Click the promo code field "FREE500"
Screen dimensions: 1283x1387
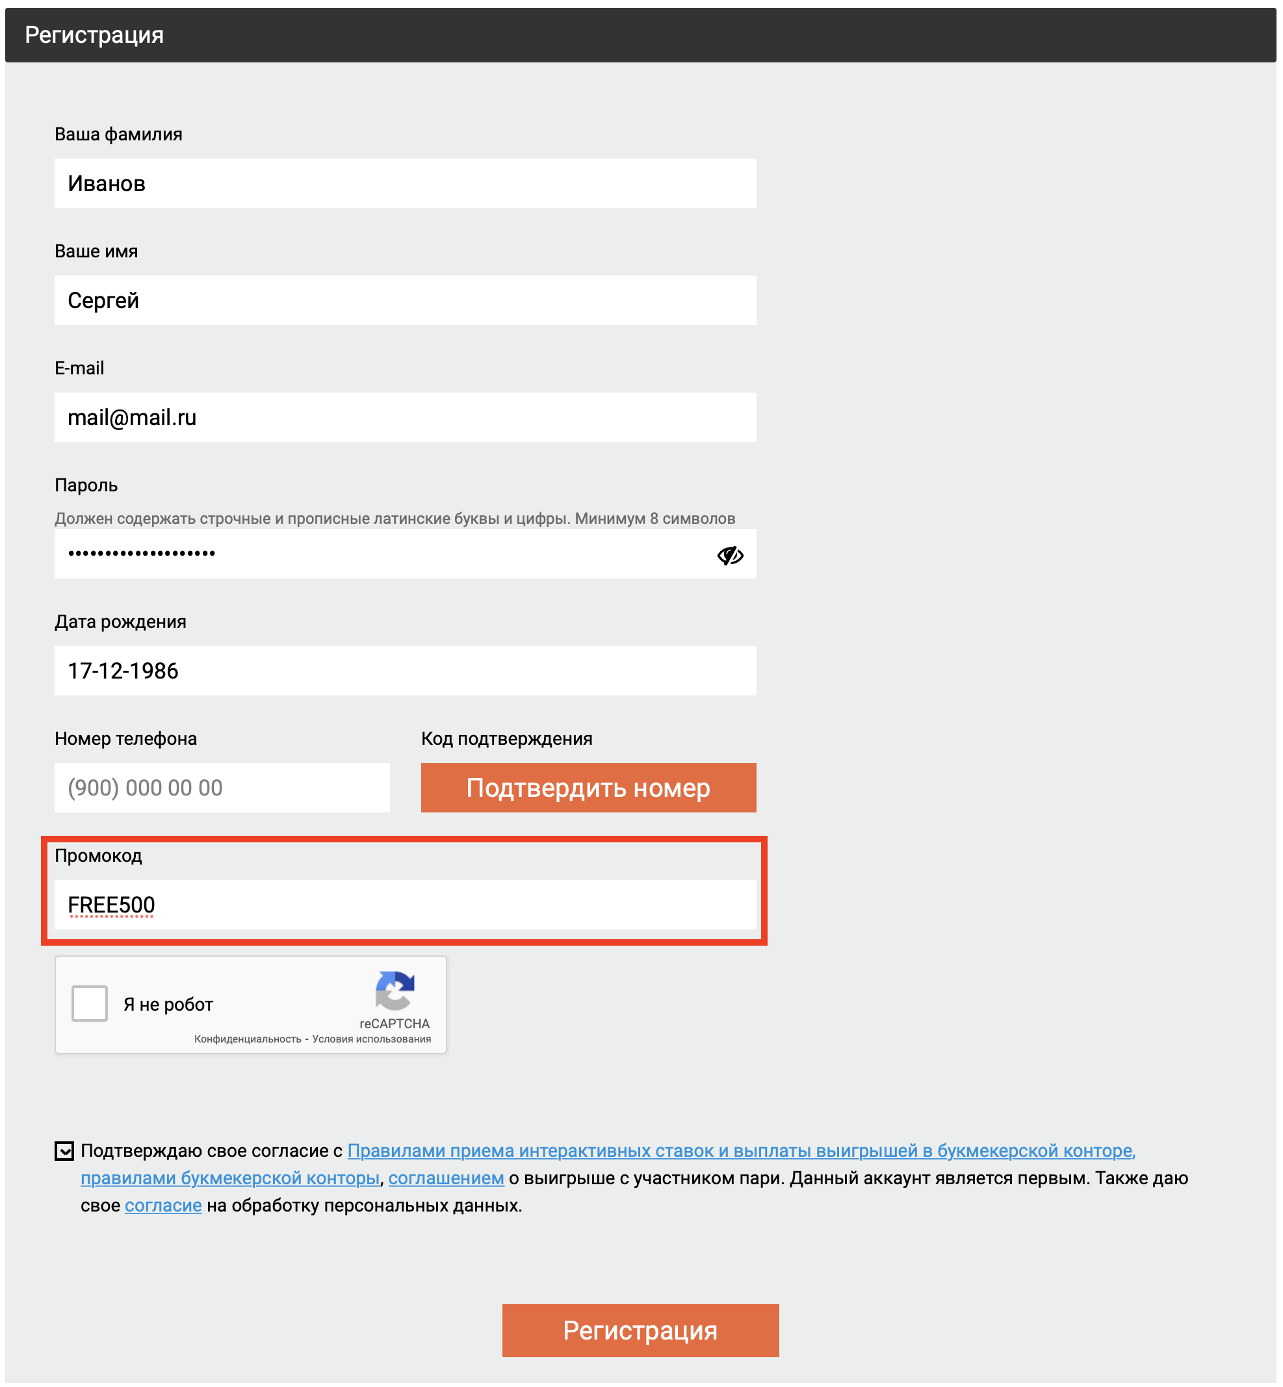(405, 905)
